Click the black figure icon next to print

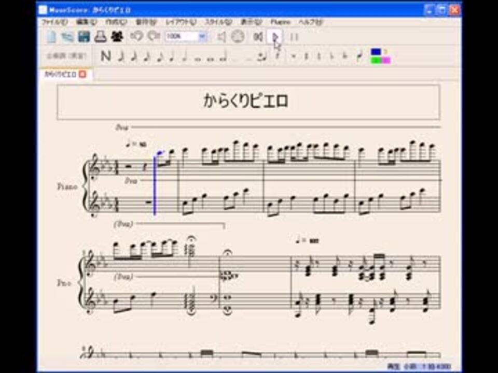pos(117,37)
